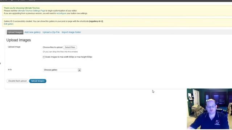Click the Upload Images heading

(x=18, y=40)
